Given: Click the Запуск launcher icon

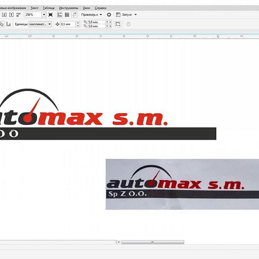Looking at the screenshot, I should click(x=118, y=15).
